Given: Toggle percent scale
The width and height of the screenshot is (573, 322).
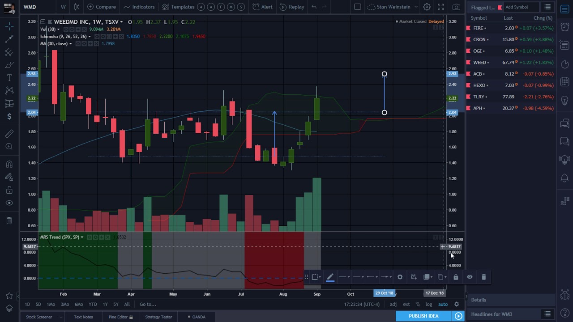Looking at the screenshot, I should 418,304.
